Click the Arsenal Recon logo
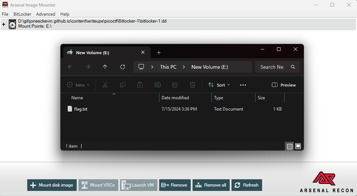Viewport: 357px width, 196px height. (x=326, y=182)
